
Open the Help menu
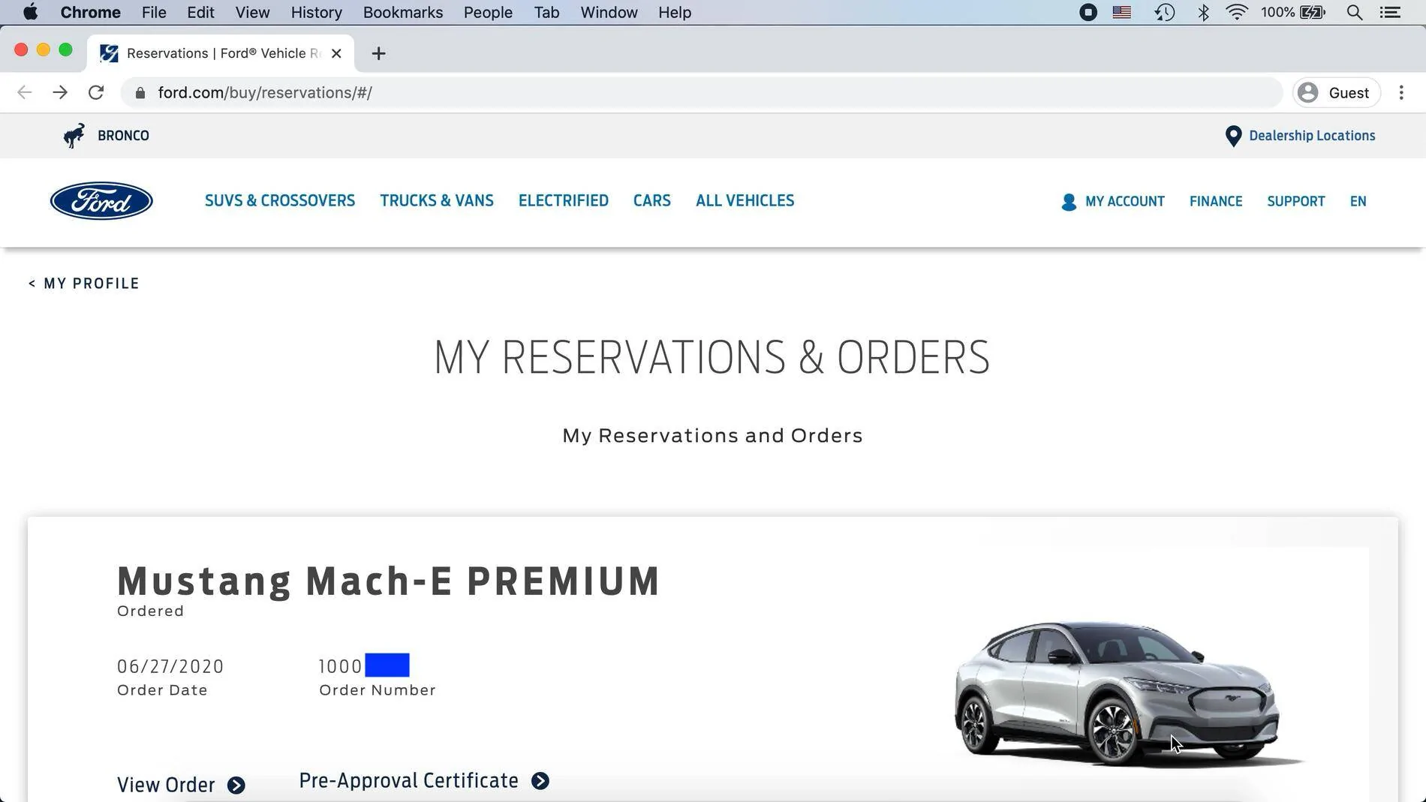click(675, 12)
